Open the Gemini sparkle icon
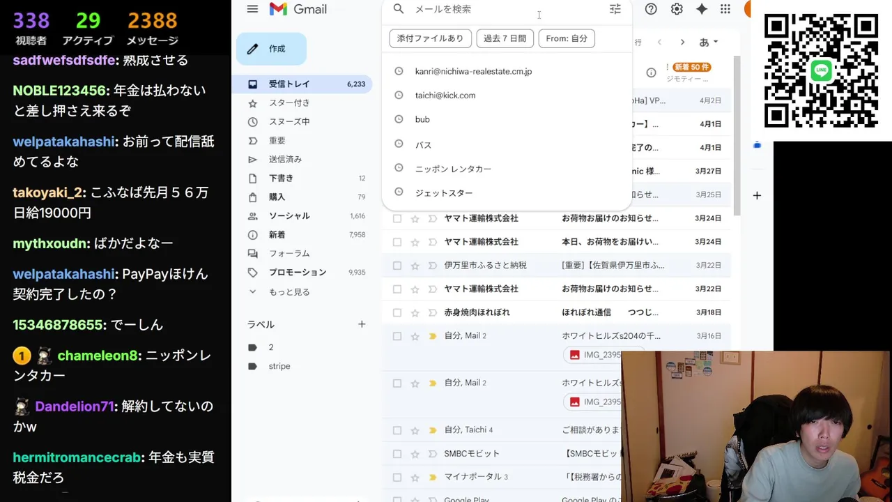 pyautogui.click(x=702, y=9)
